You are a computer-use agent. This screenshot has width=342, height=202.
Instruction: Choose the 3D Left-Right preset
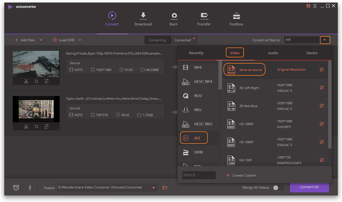pyautogui.click(x=275, y=88)
